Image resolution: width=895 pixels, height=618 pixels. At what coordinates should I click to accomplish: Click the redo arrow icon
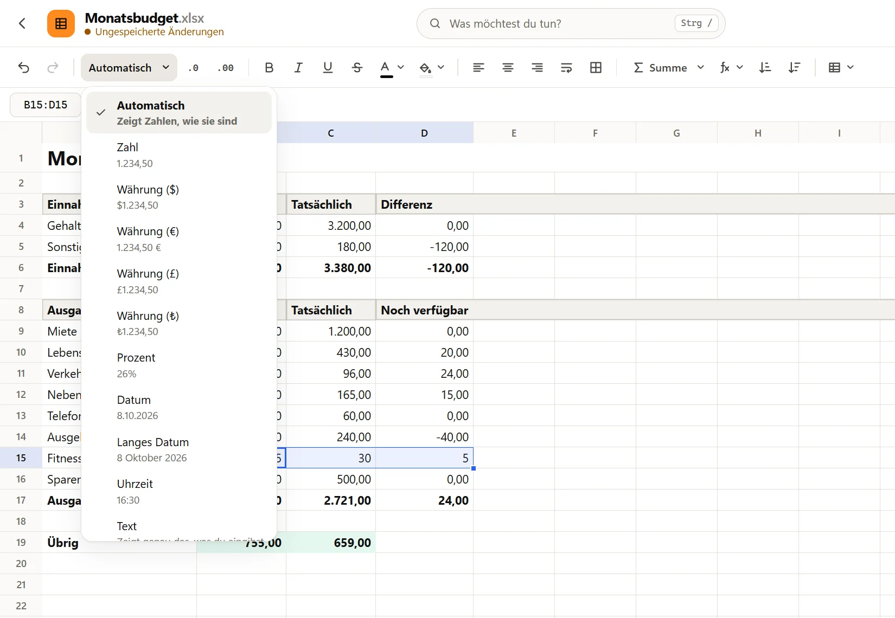[x=53, y=68]
